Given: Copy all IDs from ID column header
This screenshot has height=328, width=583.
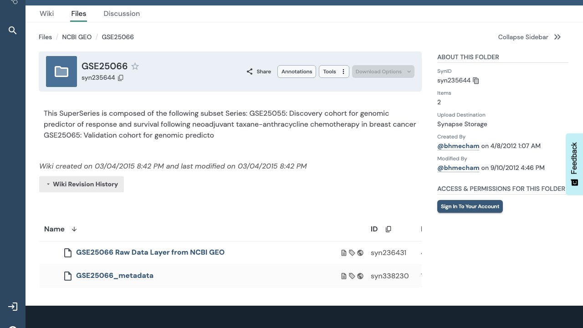Looking at the screenshot, I should point(389,229).
